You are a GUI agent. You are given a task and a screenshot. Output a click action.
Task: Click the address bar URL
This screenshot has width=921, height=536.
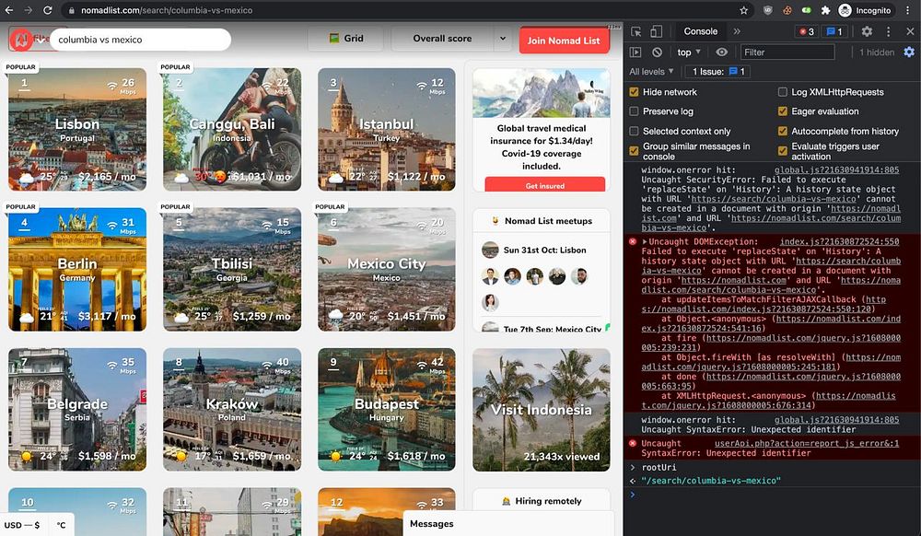[x=167, y=10]
